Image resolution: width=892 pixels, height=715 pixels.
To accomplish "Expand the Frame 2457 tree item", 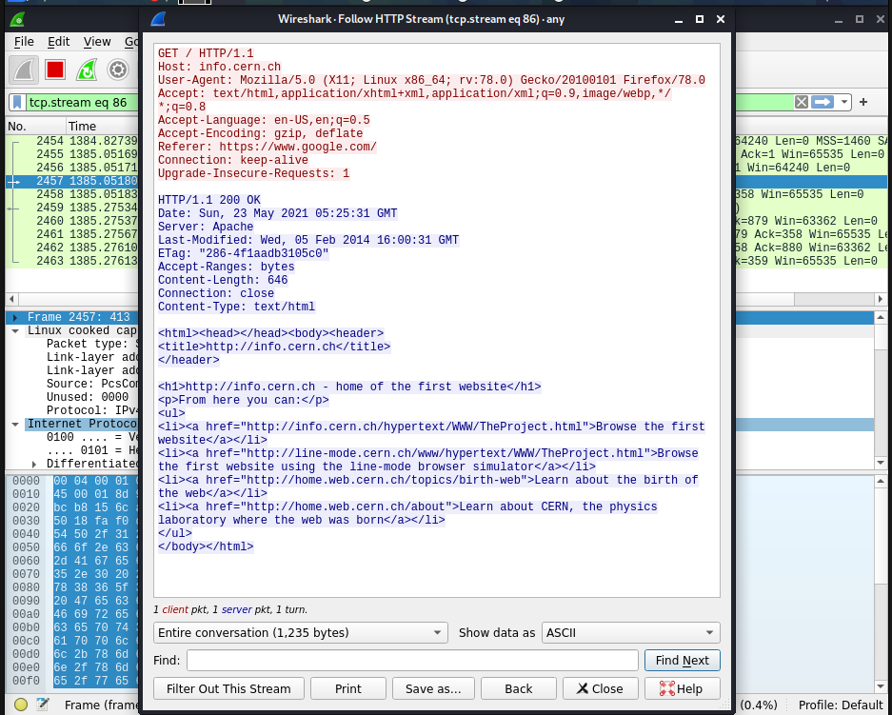I will coord(16,318).
